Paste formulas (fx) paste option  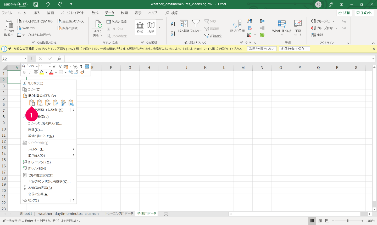[48, 103]
